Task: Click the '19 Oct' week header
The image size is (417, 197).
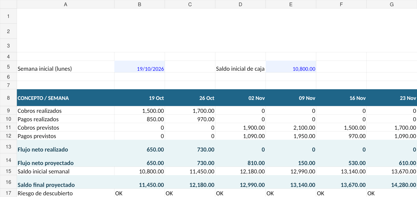Action: [140, 98]
